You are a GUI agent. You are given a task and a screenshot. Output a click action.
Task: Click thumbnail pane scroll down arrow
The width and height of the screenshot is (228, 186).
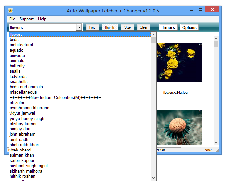216,143
